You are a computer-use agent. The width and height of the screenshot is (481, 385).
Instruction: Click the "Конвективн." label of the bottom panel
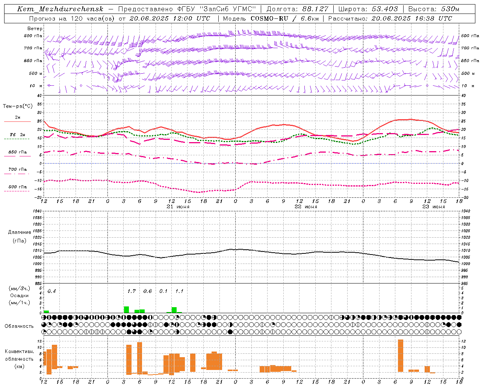[x=20, y=352]
